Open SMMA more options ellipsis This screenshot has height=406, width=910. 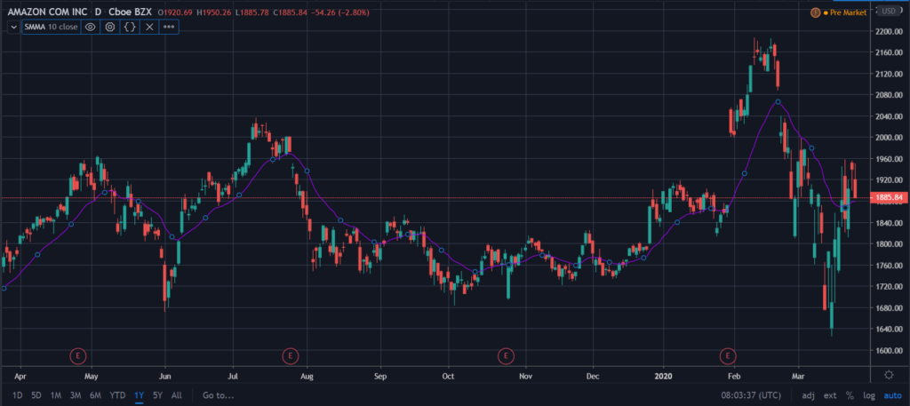(169, 27)
